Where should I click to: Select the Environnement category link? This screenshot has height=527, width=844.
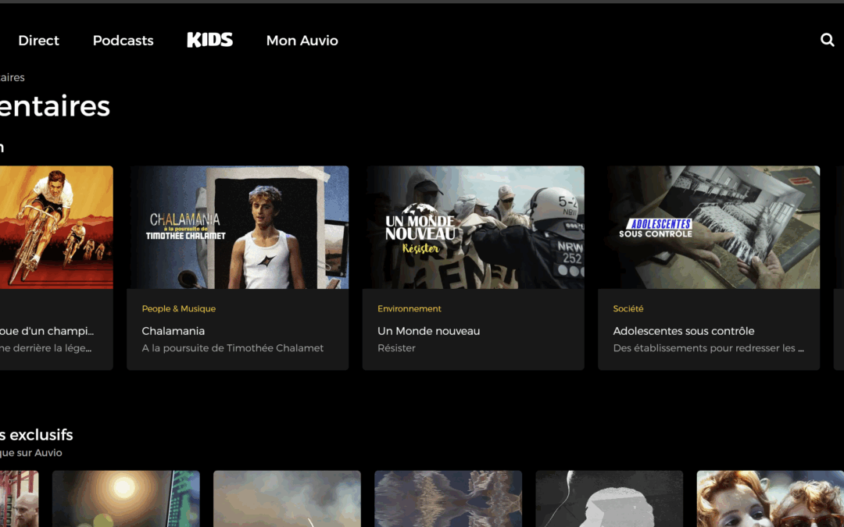409,308
